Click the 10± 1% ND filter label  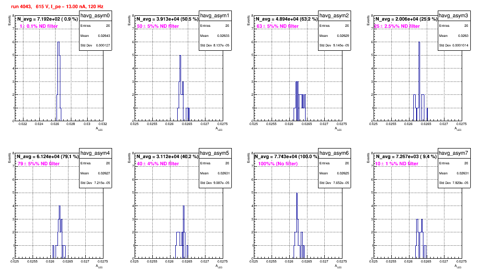(397, 164)
